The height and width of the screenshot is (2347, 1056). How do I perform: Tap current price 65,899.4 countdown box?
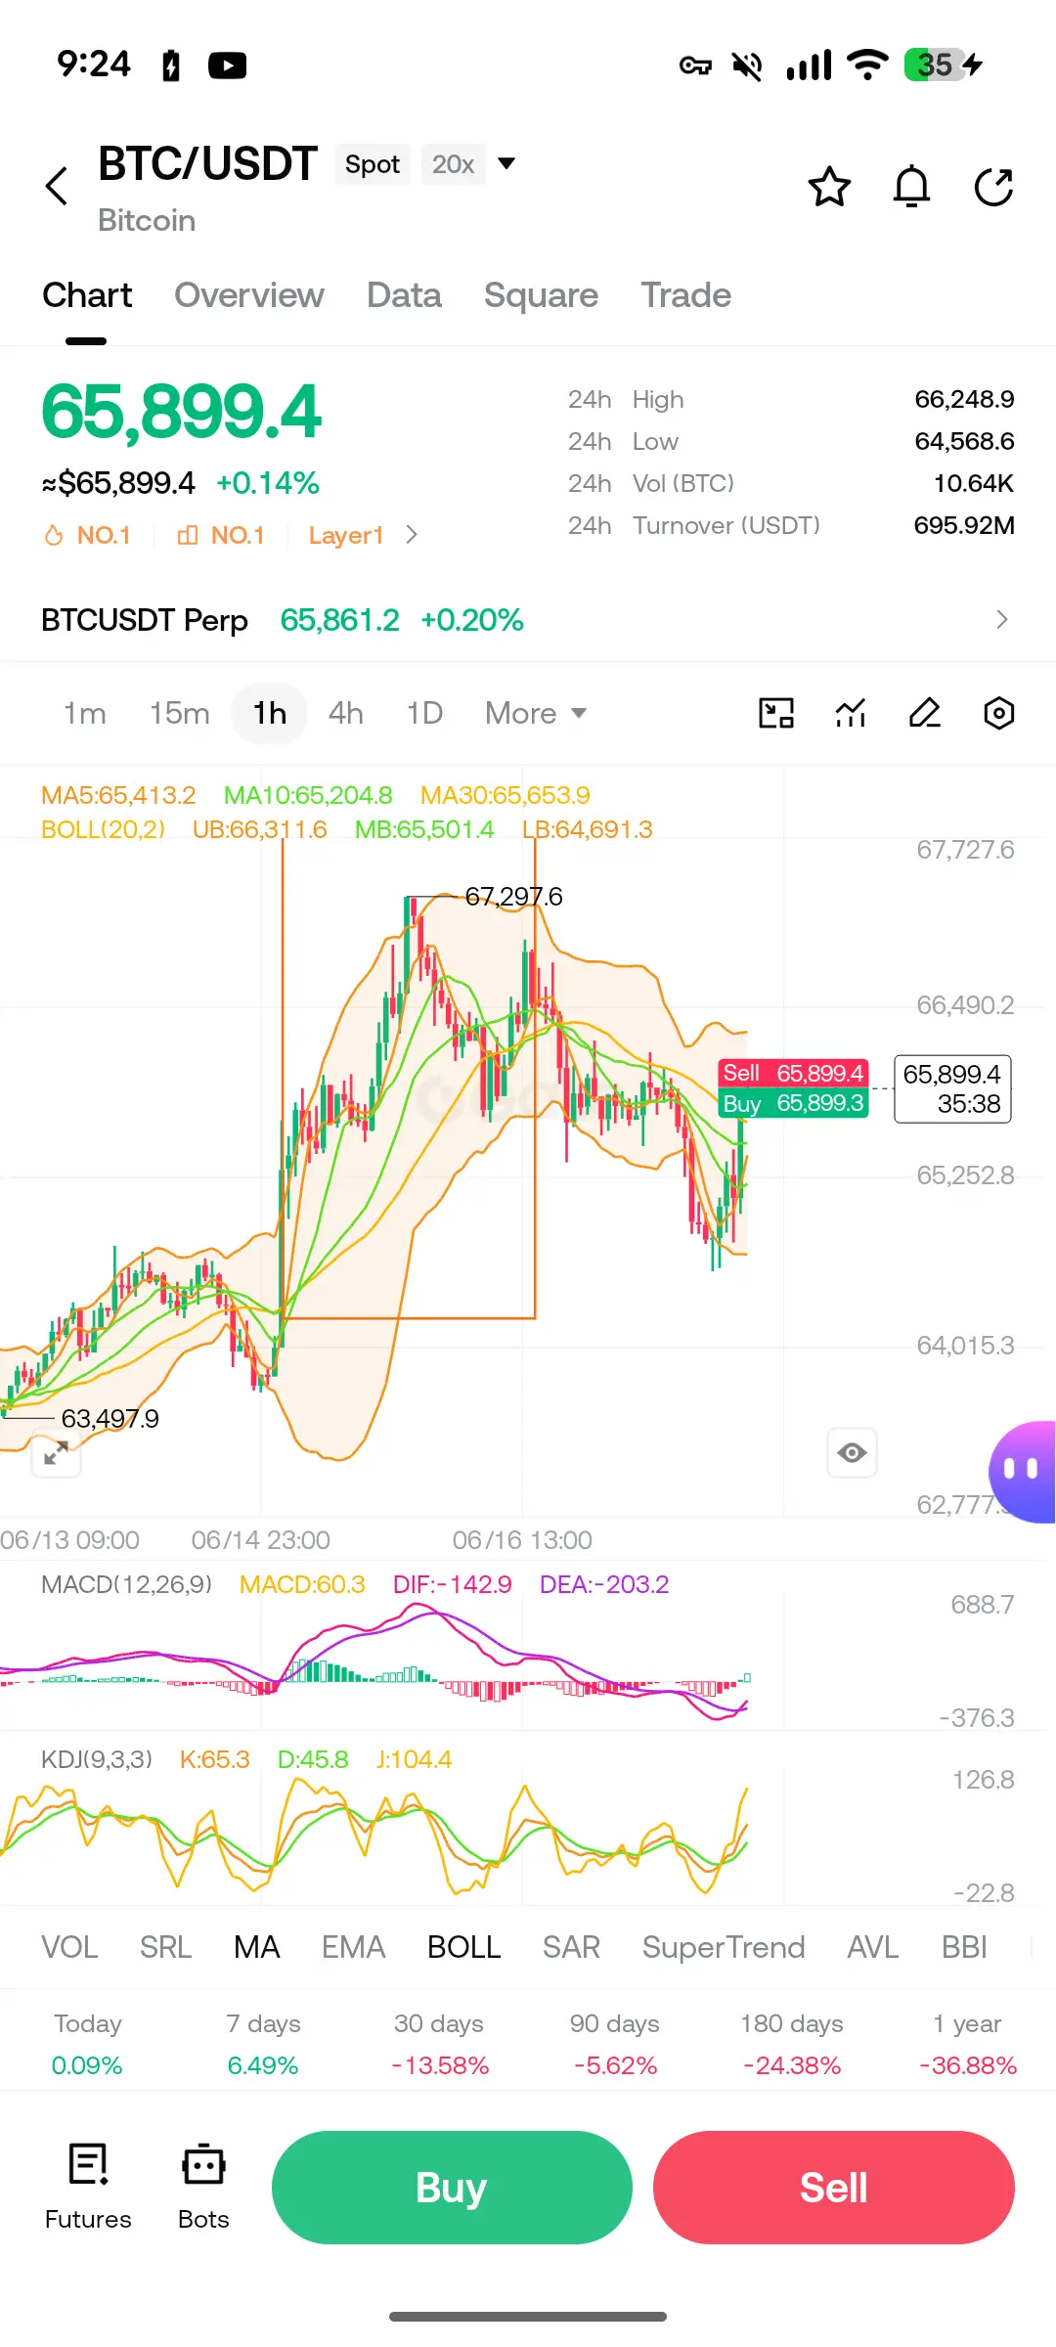tap(952, 1088)
